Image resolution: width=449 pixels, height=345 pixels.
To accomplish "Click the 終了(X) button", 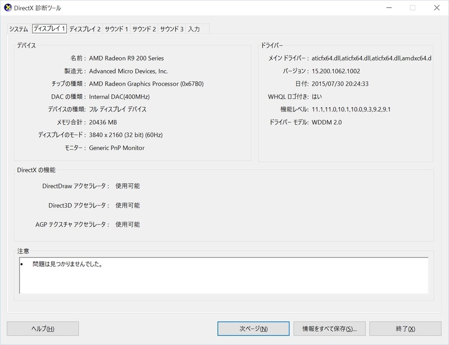I will pyautogui.click(x=405, y=329).
